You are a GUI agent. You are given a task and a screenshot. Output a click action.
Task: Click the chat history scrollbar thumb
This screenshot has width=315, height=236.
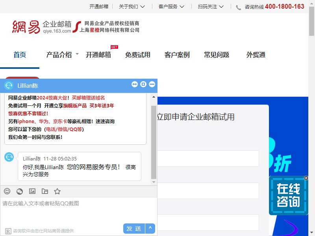coord(154,142)
